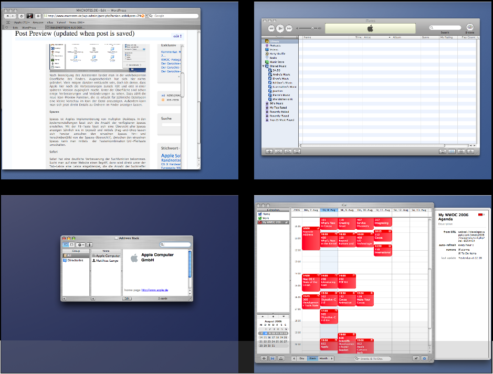Click the Address Book action gear dropdown

(80, 244)
